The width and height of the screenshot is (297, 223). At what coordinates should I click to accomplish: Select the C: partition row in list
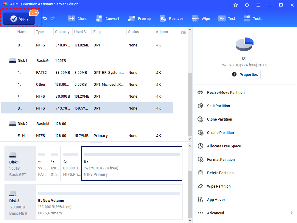(87, 96)
